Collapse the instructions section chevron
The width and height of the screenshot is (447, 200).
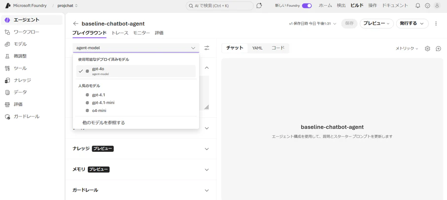tap(207, 68)
